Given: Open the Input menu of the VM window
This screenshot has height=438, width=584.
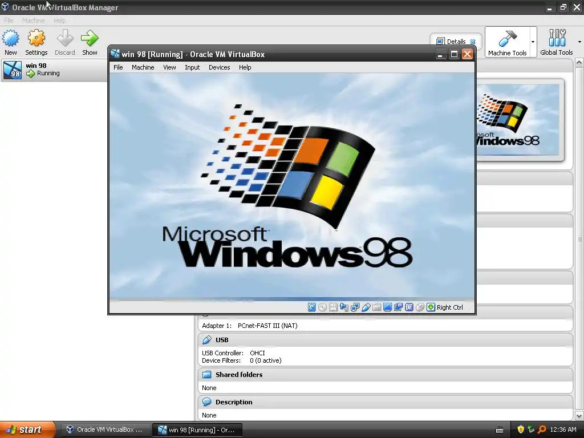Looking at the screenshot, I should [x=192, y=67].
